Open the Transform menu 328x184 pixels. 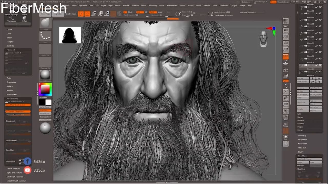tap(223, 5)
